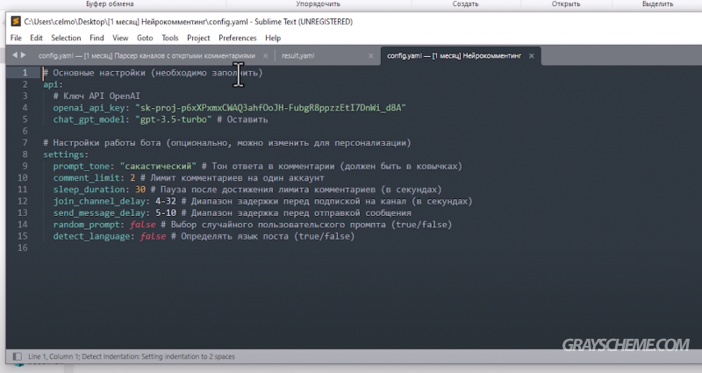Close the Нейрокомментинг config.yaml tab

[x=532, y=56]
